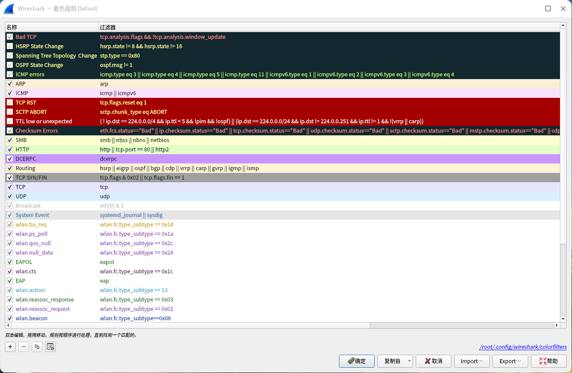Maximize the coloring rules window
572x373 pixels.
click(x=548, y=8)
